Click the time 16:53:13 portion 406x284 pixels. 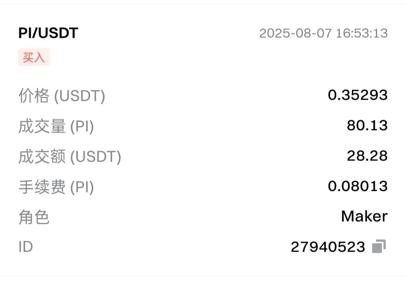pyautogui.click(x=362, y=33)
